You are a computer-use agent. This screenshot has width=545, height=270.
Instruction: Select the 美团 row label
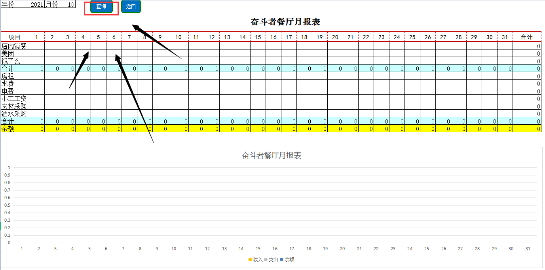(x=15, y=53)
